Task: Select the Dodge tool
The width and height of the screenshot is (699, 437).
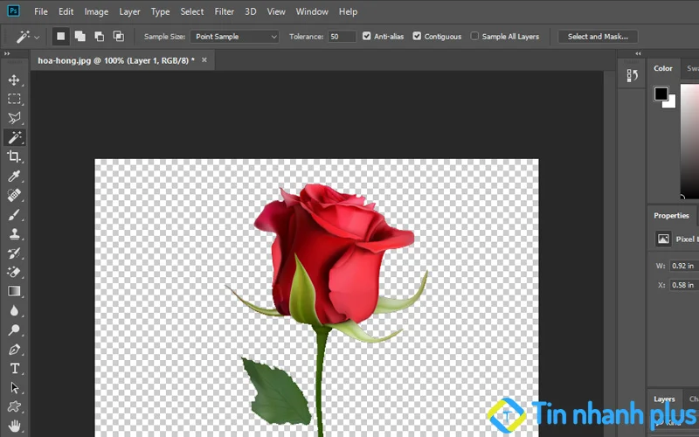Action: coord(14,330)
